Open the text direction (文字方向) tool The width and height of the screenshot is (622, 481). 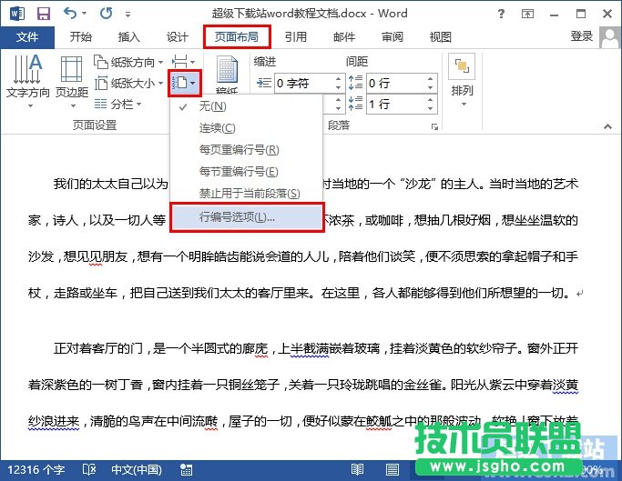coord(27,76)
